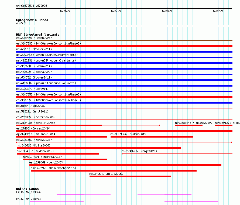Select esv3576089 (Uddin2014) variant
Image resolution: width=240 pixels, height=205 pixels.
tap(34, 66)
